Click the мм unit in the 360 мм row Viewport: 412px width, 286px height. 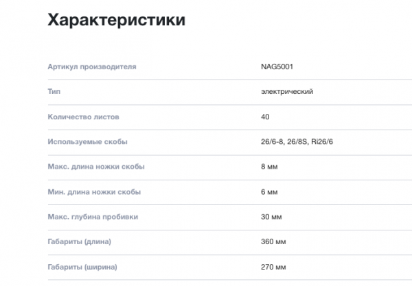[281, 242]
